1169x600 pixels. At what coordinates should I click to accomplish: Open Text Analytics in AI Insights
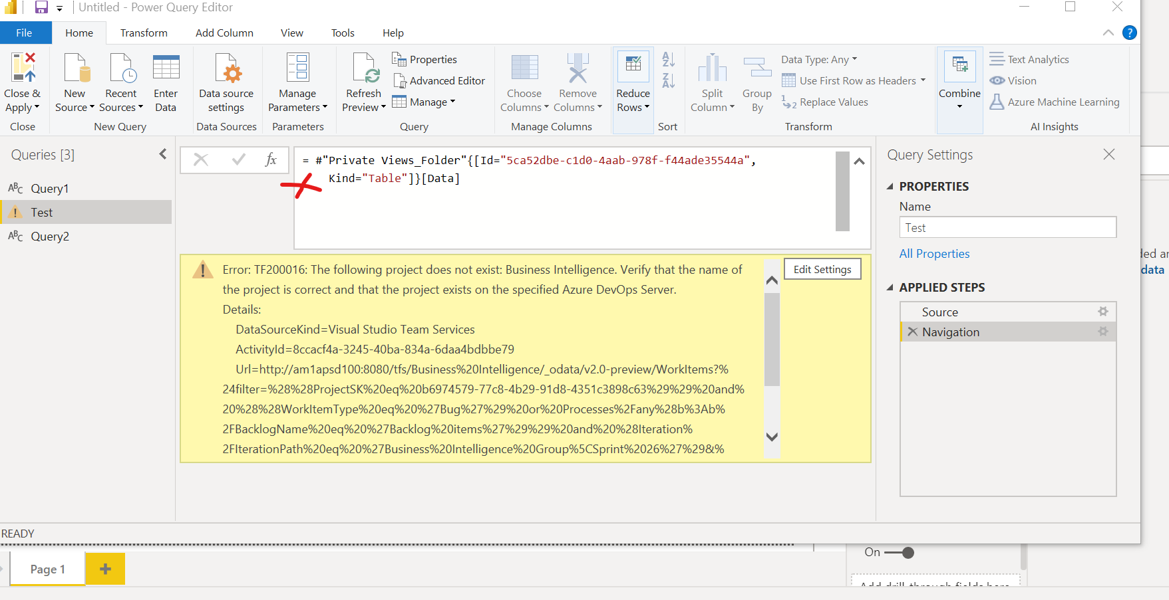pos(1029,60)
